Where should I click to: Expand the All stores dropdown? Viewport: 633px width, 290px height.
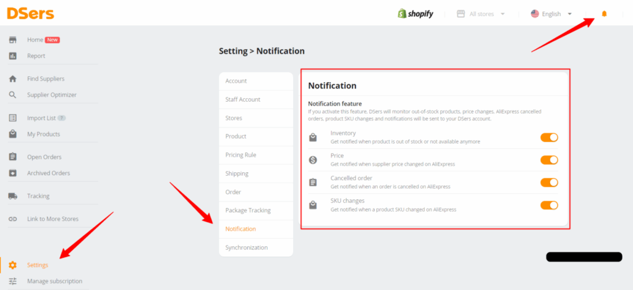(x=481, y=14)
